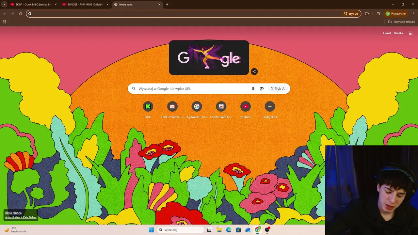Open the Wstrzymano profile button
Image resolution: width=418 pixels, height=235 pixels.
tap(396, 14)
